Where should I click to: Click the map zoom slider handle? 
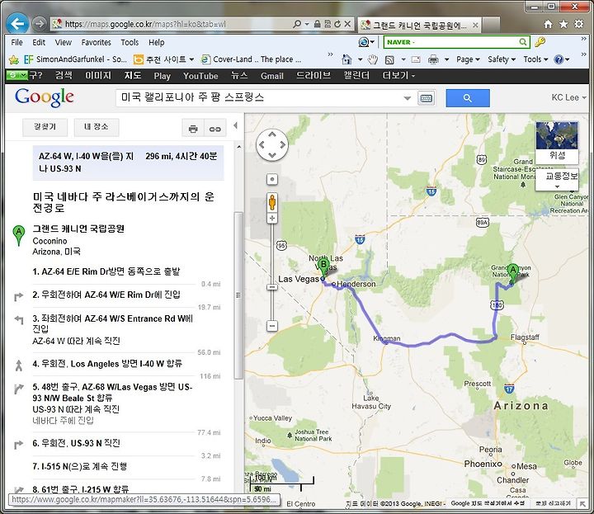[x=272, y=287]
